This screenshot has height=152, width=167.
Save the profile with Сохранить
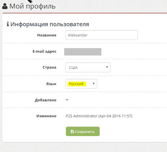coord(83,132)
